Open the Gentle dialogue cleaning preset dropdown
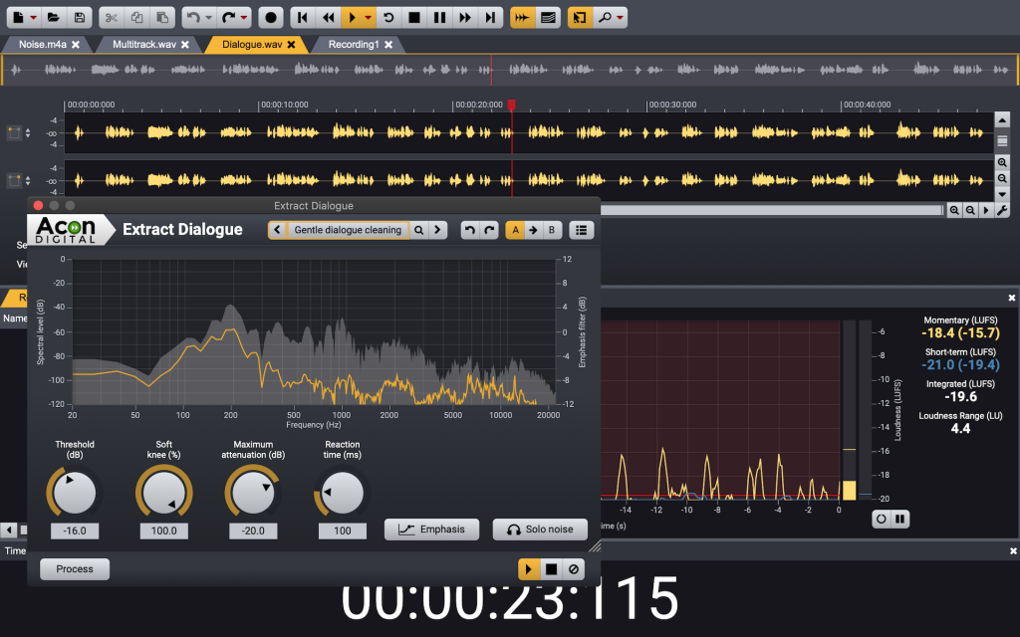 tap(348, 230)
